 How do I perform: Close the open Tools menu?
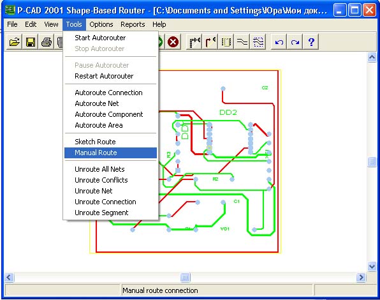point(74,24)
